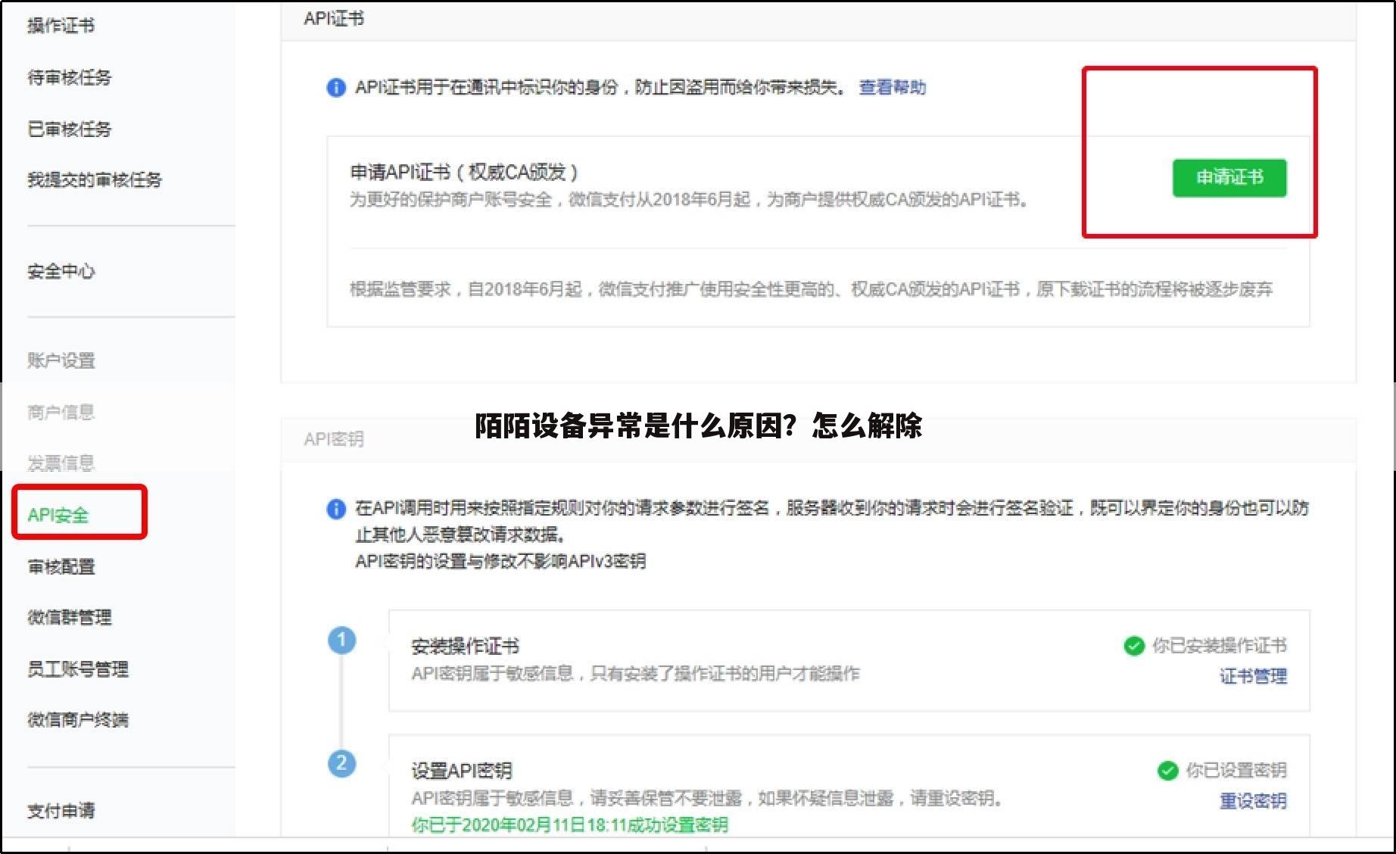This screenshot has width=1396, height=854.
Task: Click the paragraph starting 根据监管要求
Action: pyautogui.click(x=811, y=289)
